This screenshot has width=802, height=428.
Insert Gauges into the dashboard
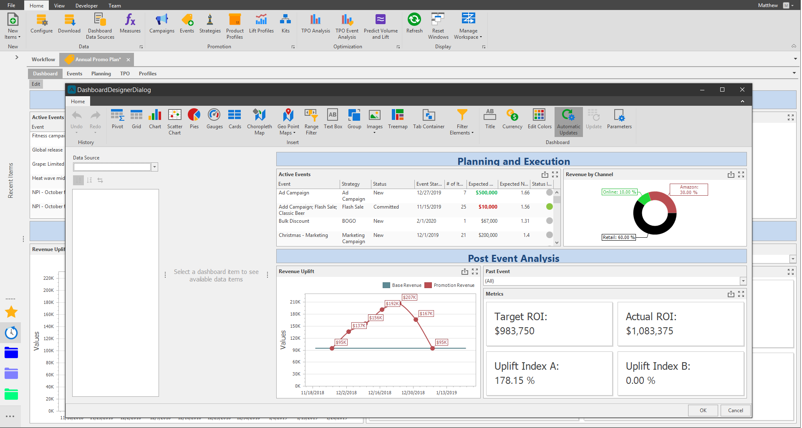[214, 119]
